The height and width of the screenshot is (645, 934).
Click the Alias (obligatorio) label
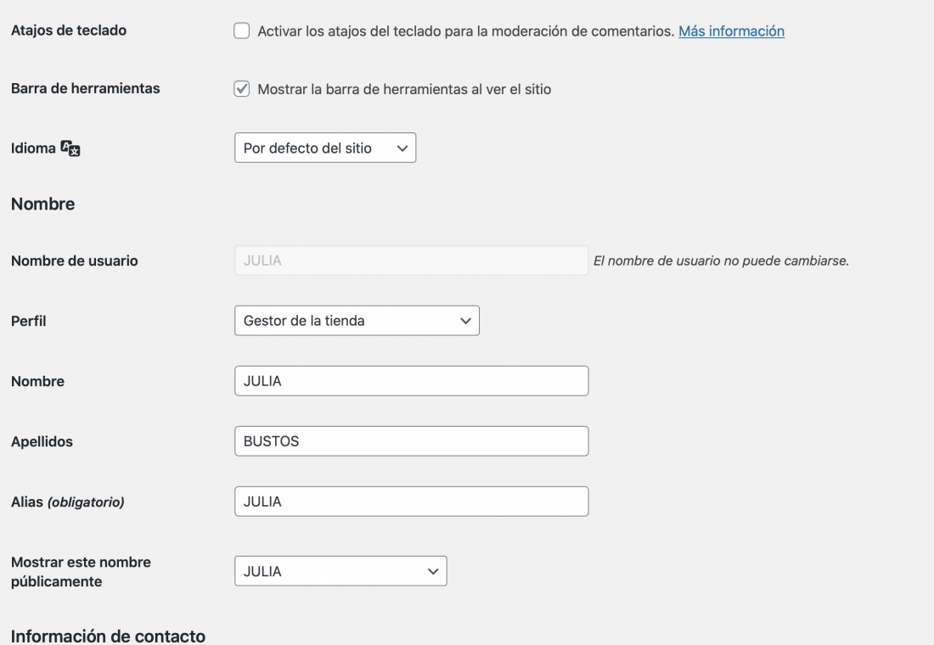67,502
